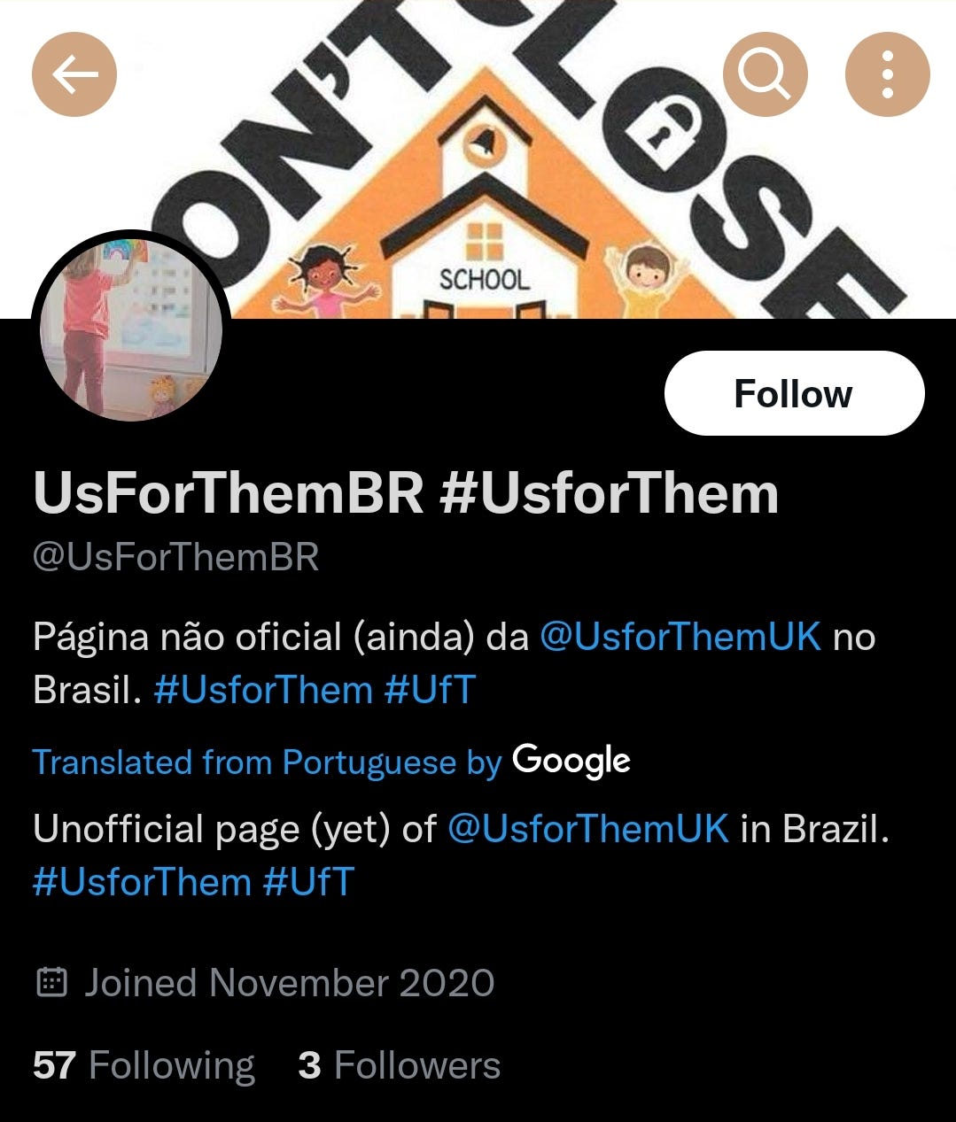956x1122 pixels.
Task: View the 3 Followers list
Action: pos(400,1065)
